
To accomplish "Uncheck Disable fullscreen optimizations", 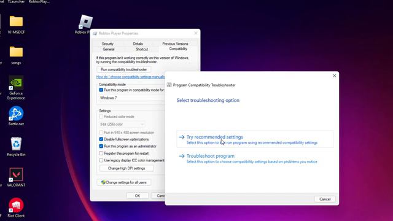I will pyautogui.click(x=101, y=139).
